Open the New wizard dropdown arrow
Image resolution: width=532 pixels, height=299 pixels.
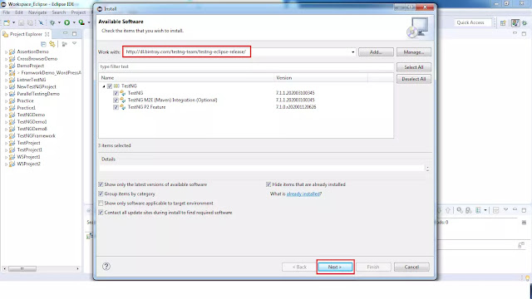coord(13,22)
